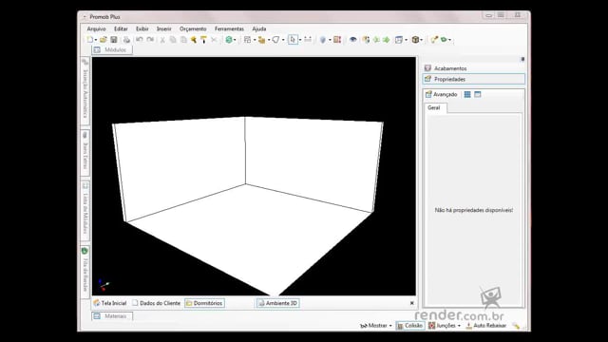Click the paint roller format icon
Image resolution: width=608 pixels, height=342 pixels.
[203, 40]
